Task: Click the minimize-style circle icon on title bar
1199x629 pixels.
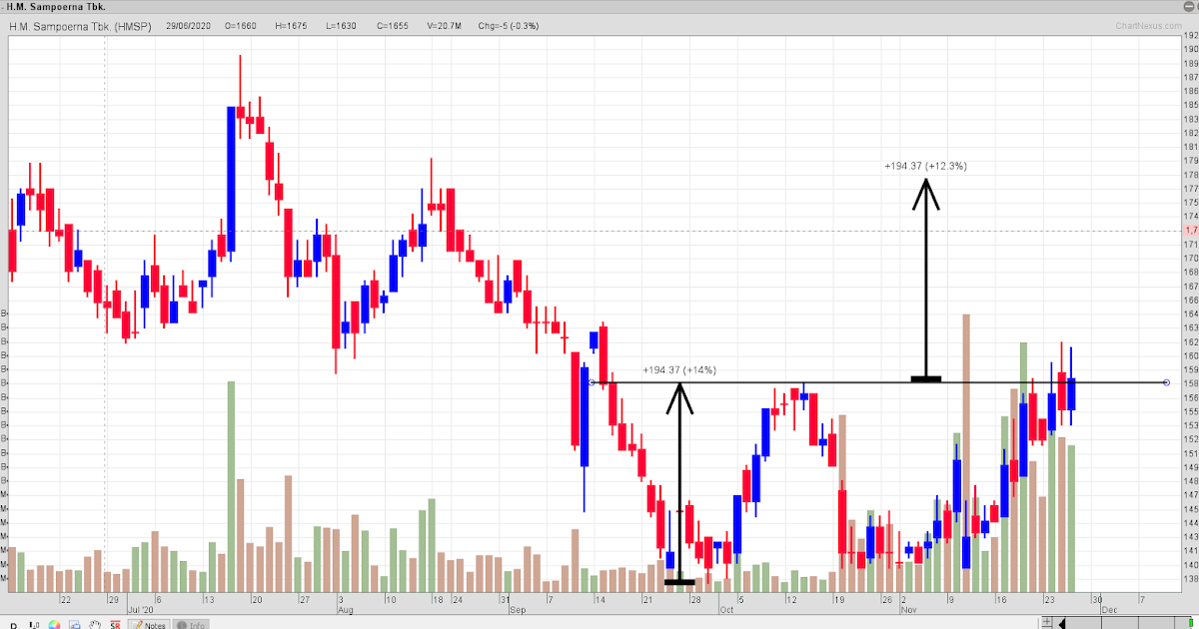Action: (1190, 6)
